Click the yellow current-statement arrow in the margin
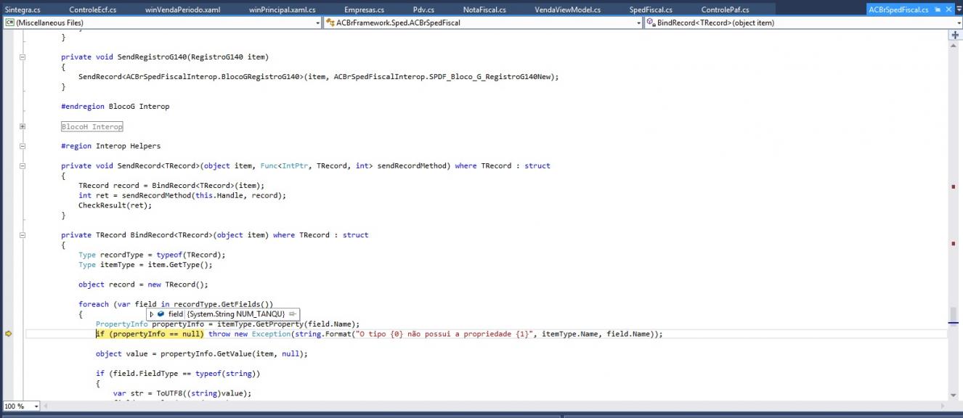The image size is (963, 418). pos(9,334)
